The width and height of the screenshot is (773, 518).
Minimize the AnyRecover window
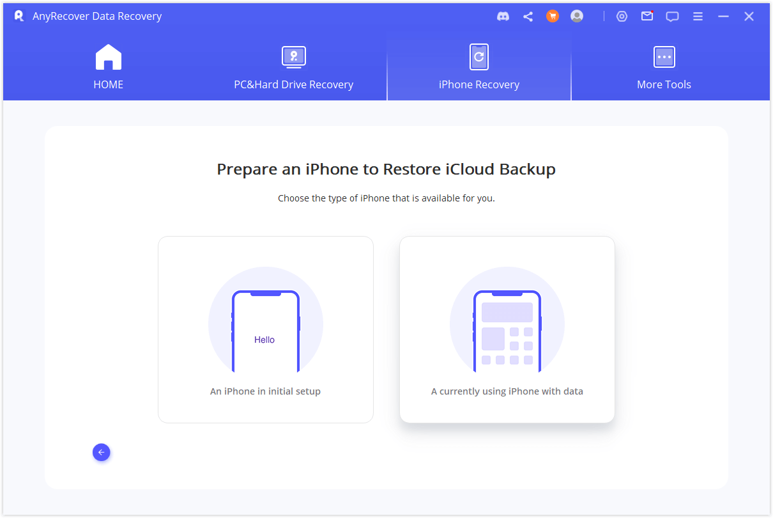coord(723,17)
